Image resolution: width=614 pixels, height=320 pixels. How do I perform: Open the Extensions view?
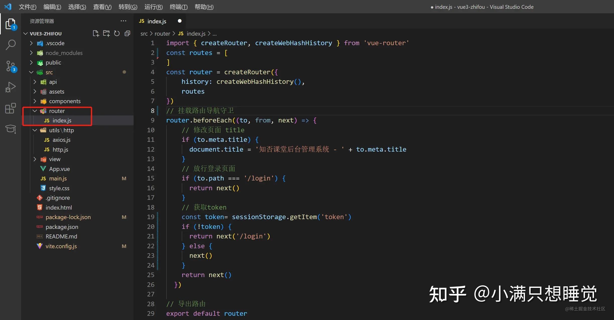tap(11, 108)
